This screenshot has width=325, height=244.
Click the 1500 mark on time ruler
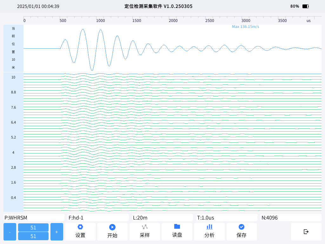pos(137,21)
